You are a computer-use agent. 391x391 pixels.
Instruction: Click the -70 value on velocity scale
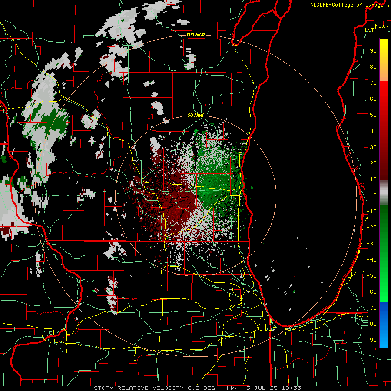[371, 308]
